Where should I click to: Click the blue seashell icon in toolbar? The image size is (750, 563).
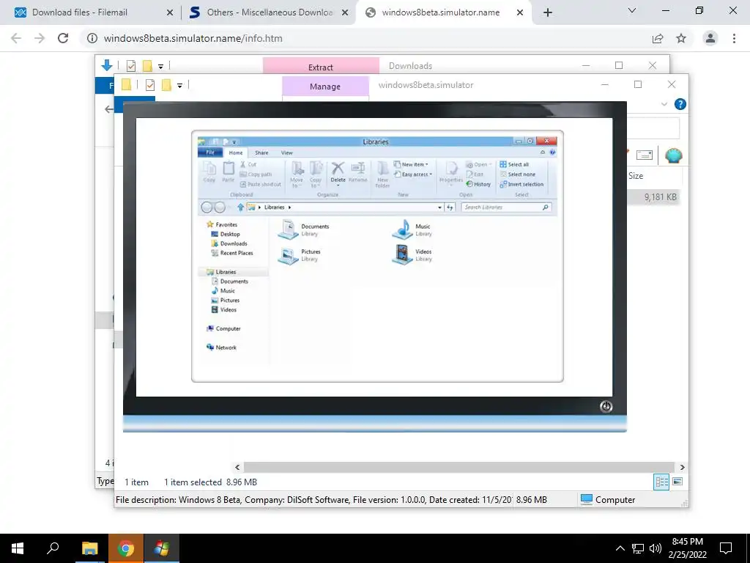[x=674, y=155]
